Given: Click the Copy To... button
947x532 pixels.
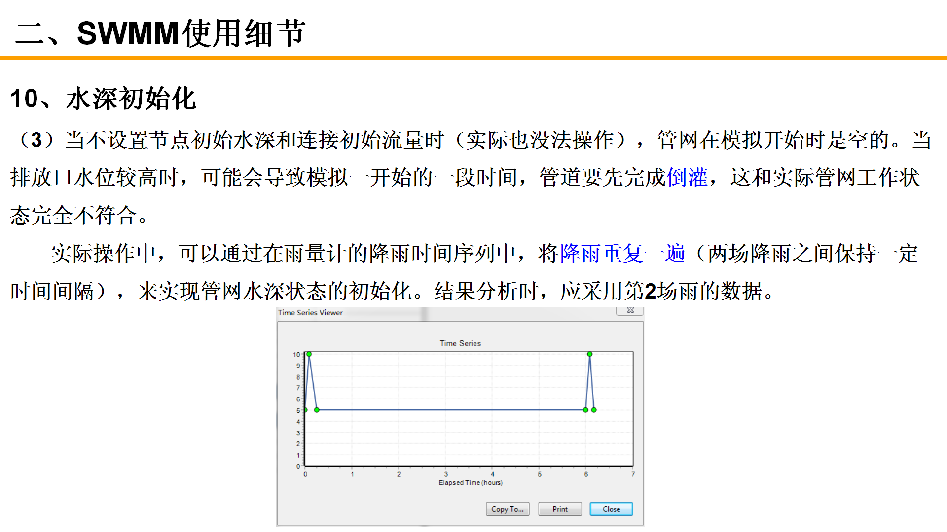Looking at the screenshot, I should pos(507,509).
